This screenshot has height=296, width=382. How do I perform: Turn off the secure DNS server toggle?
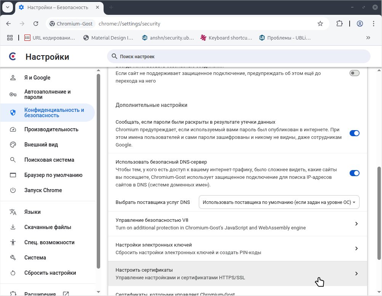coord(354,173)
